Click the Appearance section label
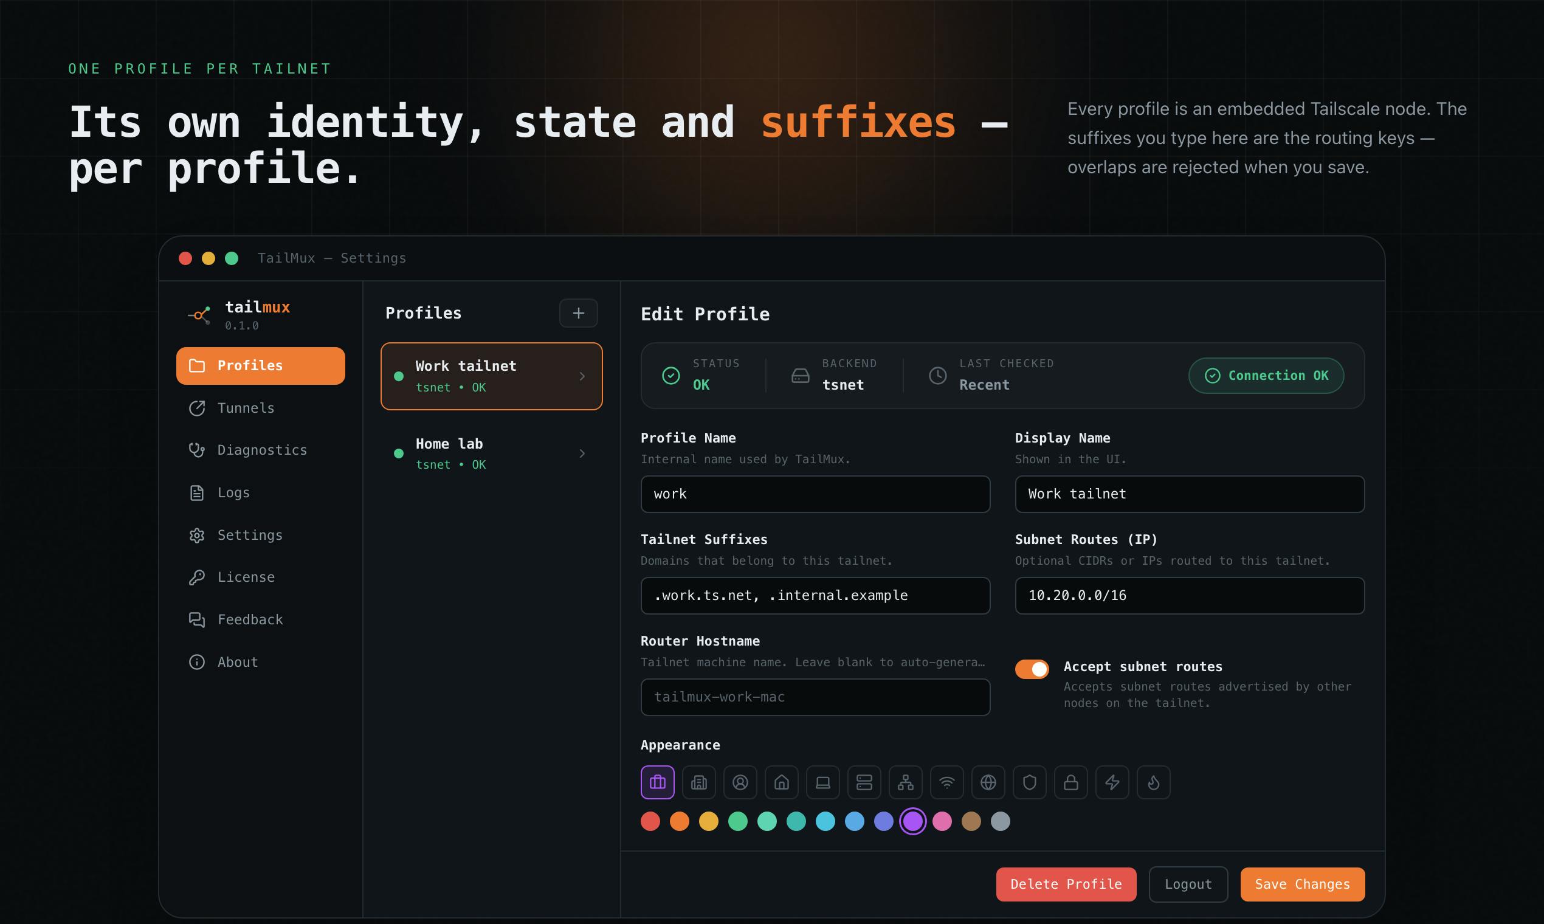Viewport: 1544px width, 924px height. coord(680,745)
